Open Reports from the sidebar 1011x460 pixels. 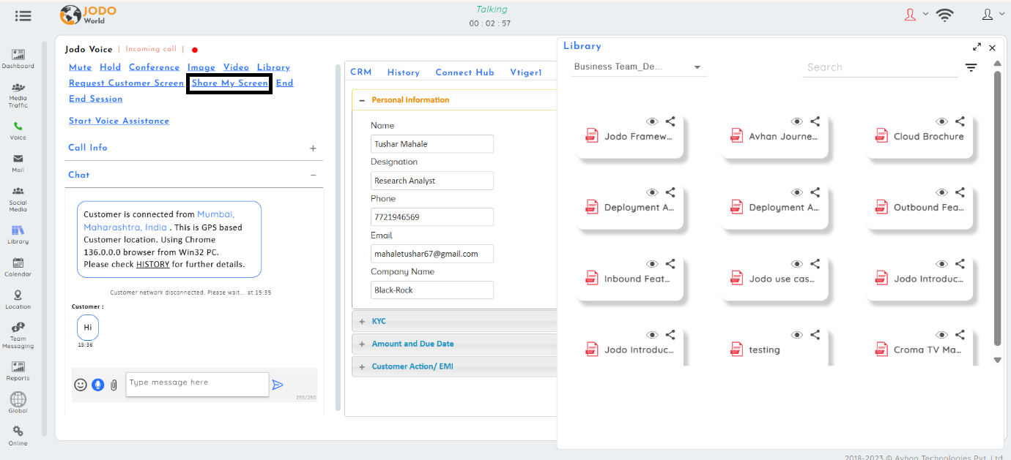pyautogui.click(x=18, y=366)
